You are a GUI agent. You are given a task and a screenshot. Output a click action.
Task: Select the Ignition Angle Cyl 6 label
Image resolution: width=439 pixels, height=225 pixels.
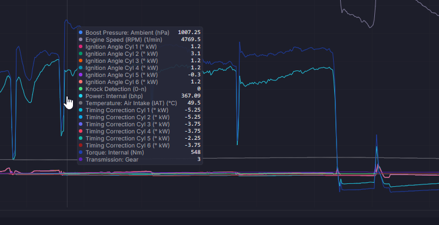122,82
